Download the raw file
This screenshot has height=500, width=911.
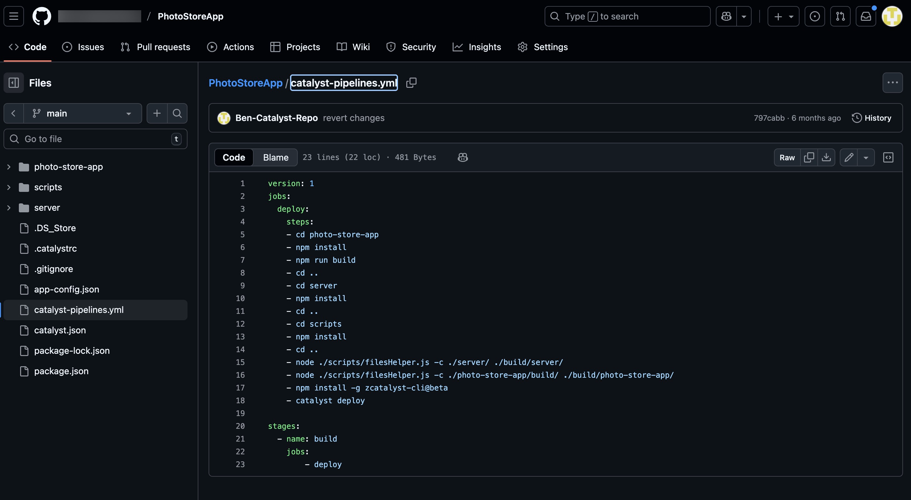point(826,157)
